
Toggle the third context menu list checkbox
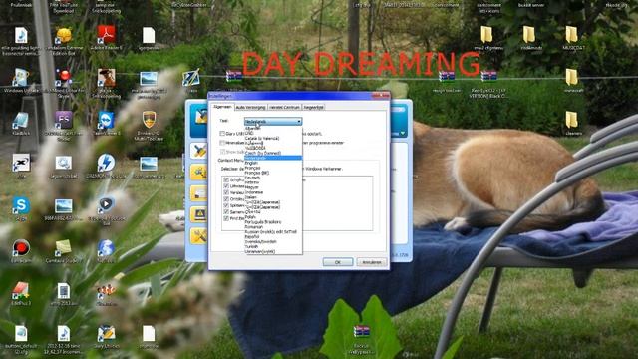pos(226,192)
